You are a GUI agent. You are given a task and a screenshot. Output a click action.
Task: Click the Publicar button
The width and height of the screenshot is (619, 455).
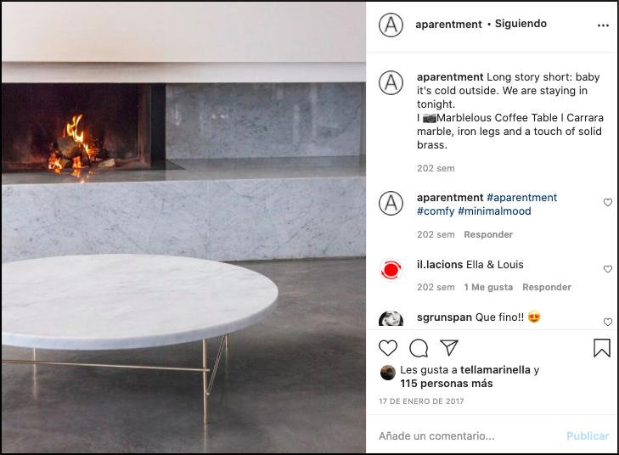(x=588, y=435)
